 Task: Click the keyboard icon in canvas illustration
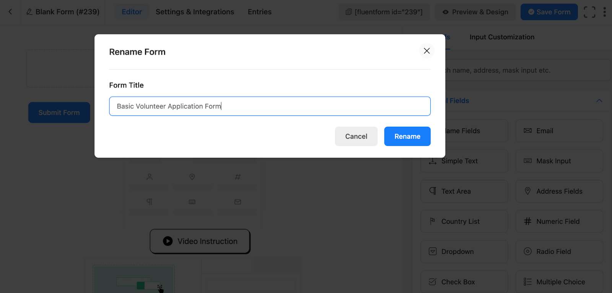(192, 202)
